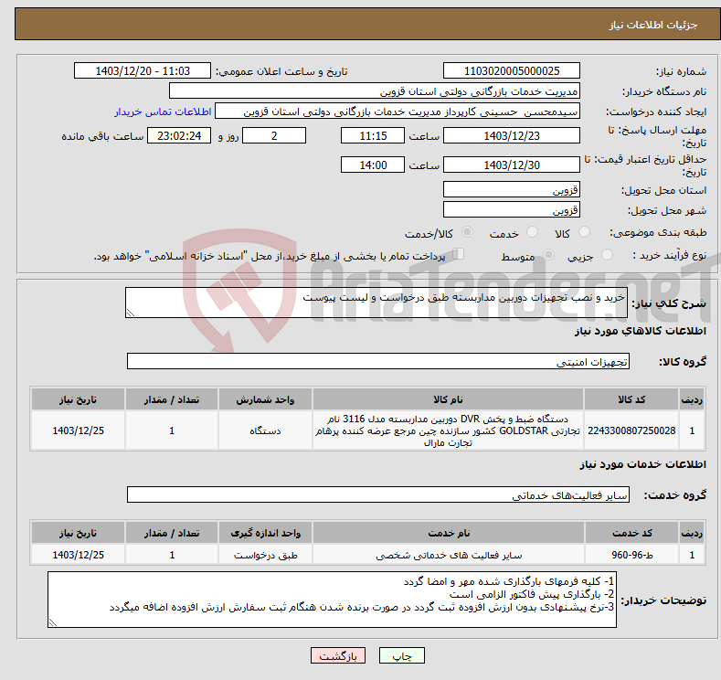
Task: Click the remaining time field 23:02:24
Action: (179, 135)
